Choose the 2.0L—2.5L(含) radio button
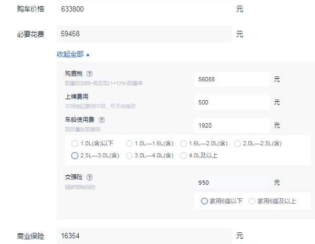Image resolution: width=315 pixels, height=244 pixels. 238,143
